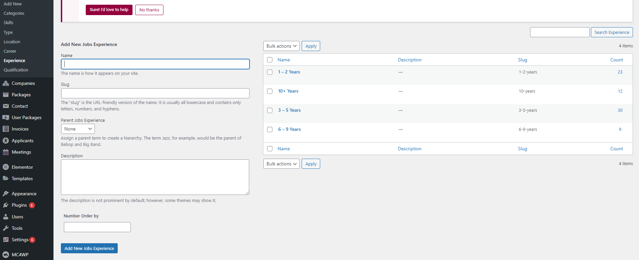Sort the table by Count column header
This screenshot has height=260, width=639.
[616, 60]
